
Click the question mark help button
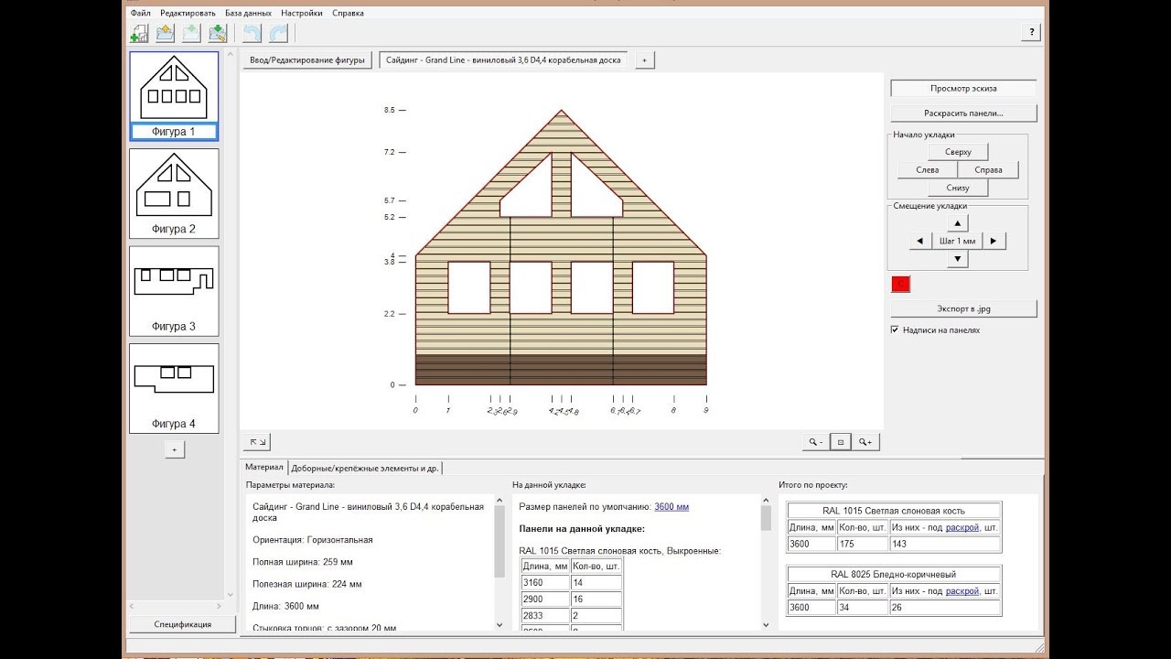(x=1031, y=32)
